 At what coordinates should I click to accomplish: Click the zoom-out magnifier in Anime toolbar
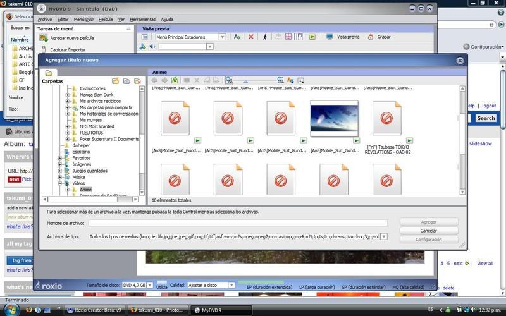[229, 80]
